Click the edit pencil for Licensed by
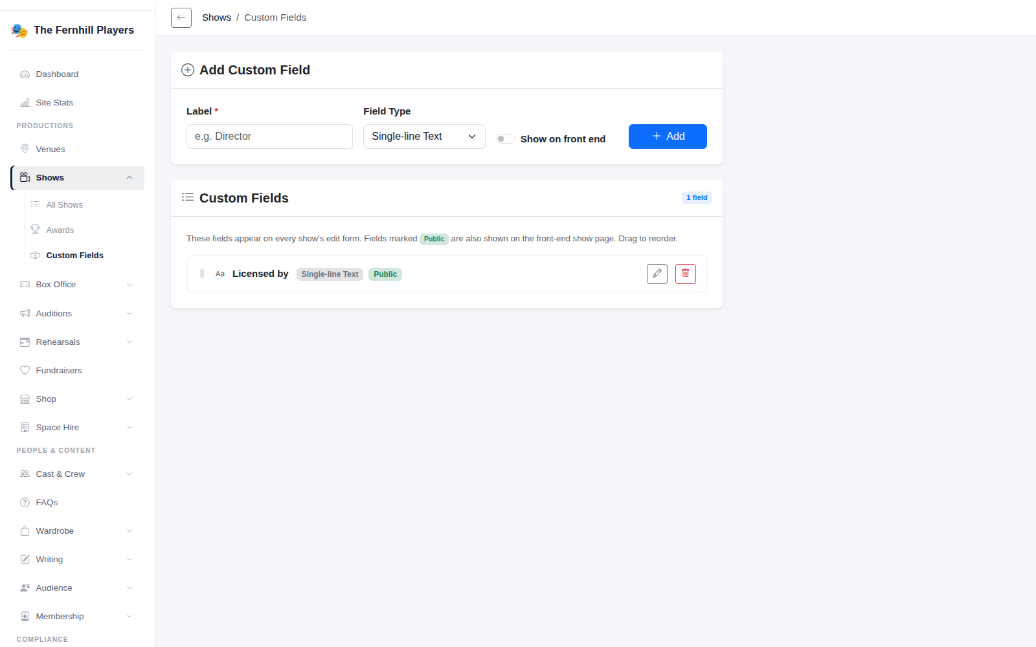 coord(657,274)
